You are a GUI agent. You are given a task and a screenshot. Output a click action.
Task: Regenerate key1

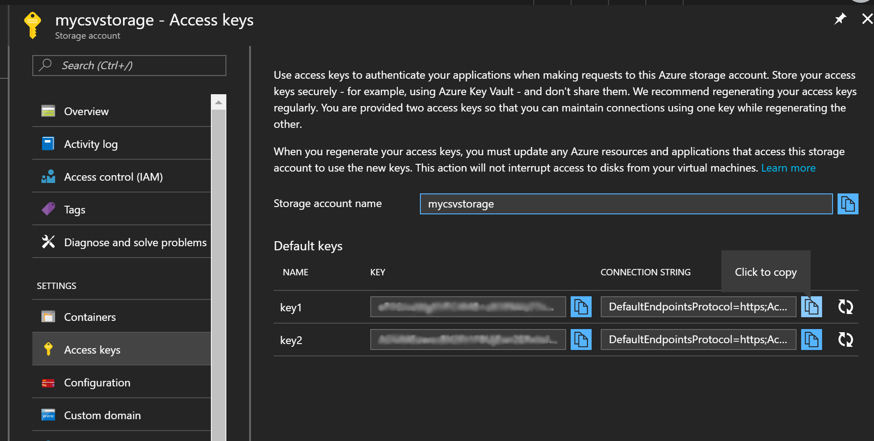[x=846, y=307]
